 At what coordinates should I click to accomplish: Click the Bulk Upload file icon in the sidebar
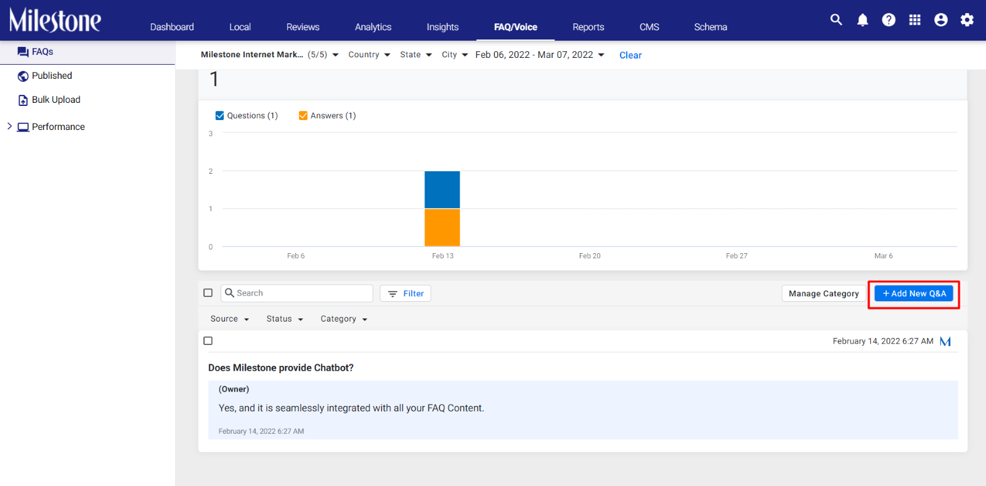tap(23, 100)
